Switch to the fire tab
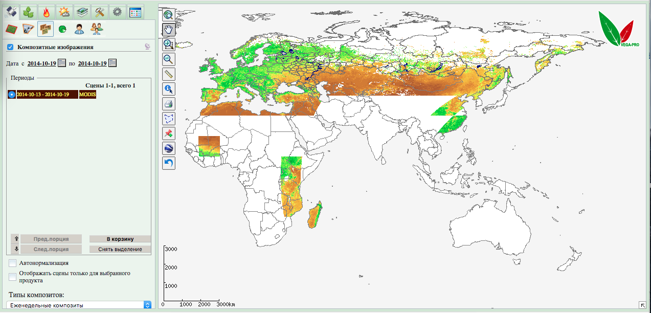 [47, 11]
